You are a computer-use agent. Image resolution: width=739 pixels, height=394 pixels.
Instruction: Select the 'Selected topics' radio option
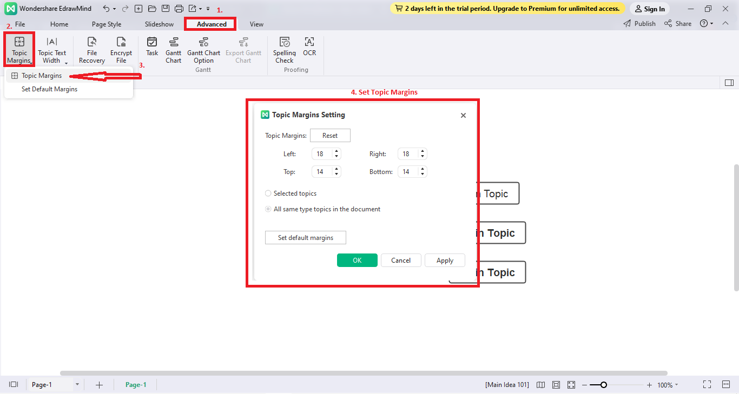[x=268, y=193]
